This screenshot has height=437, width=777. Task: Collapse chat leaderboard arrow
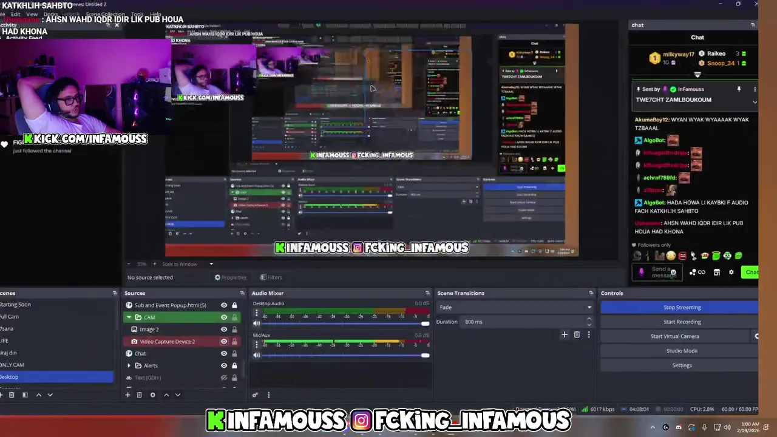coord(697,75)
